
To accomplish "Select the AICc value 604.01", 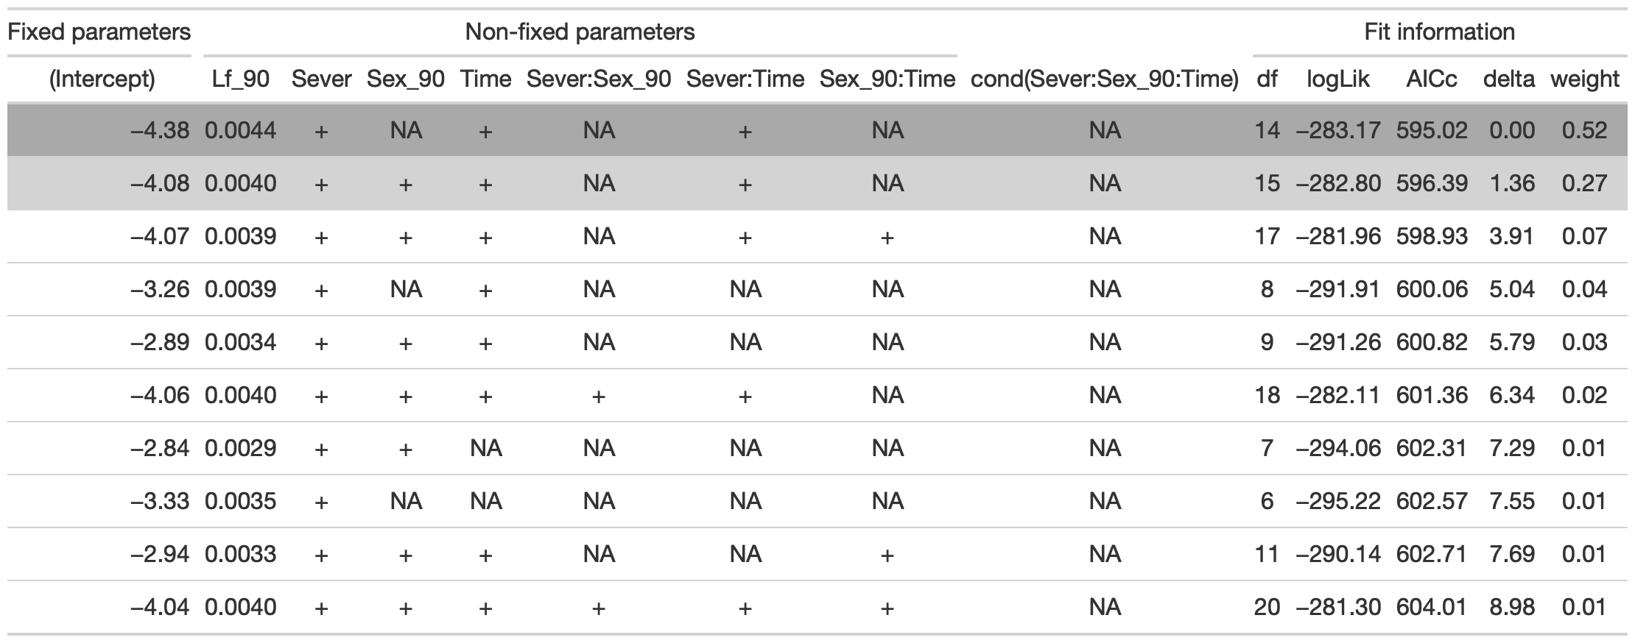I will [1431, 608].
